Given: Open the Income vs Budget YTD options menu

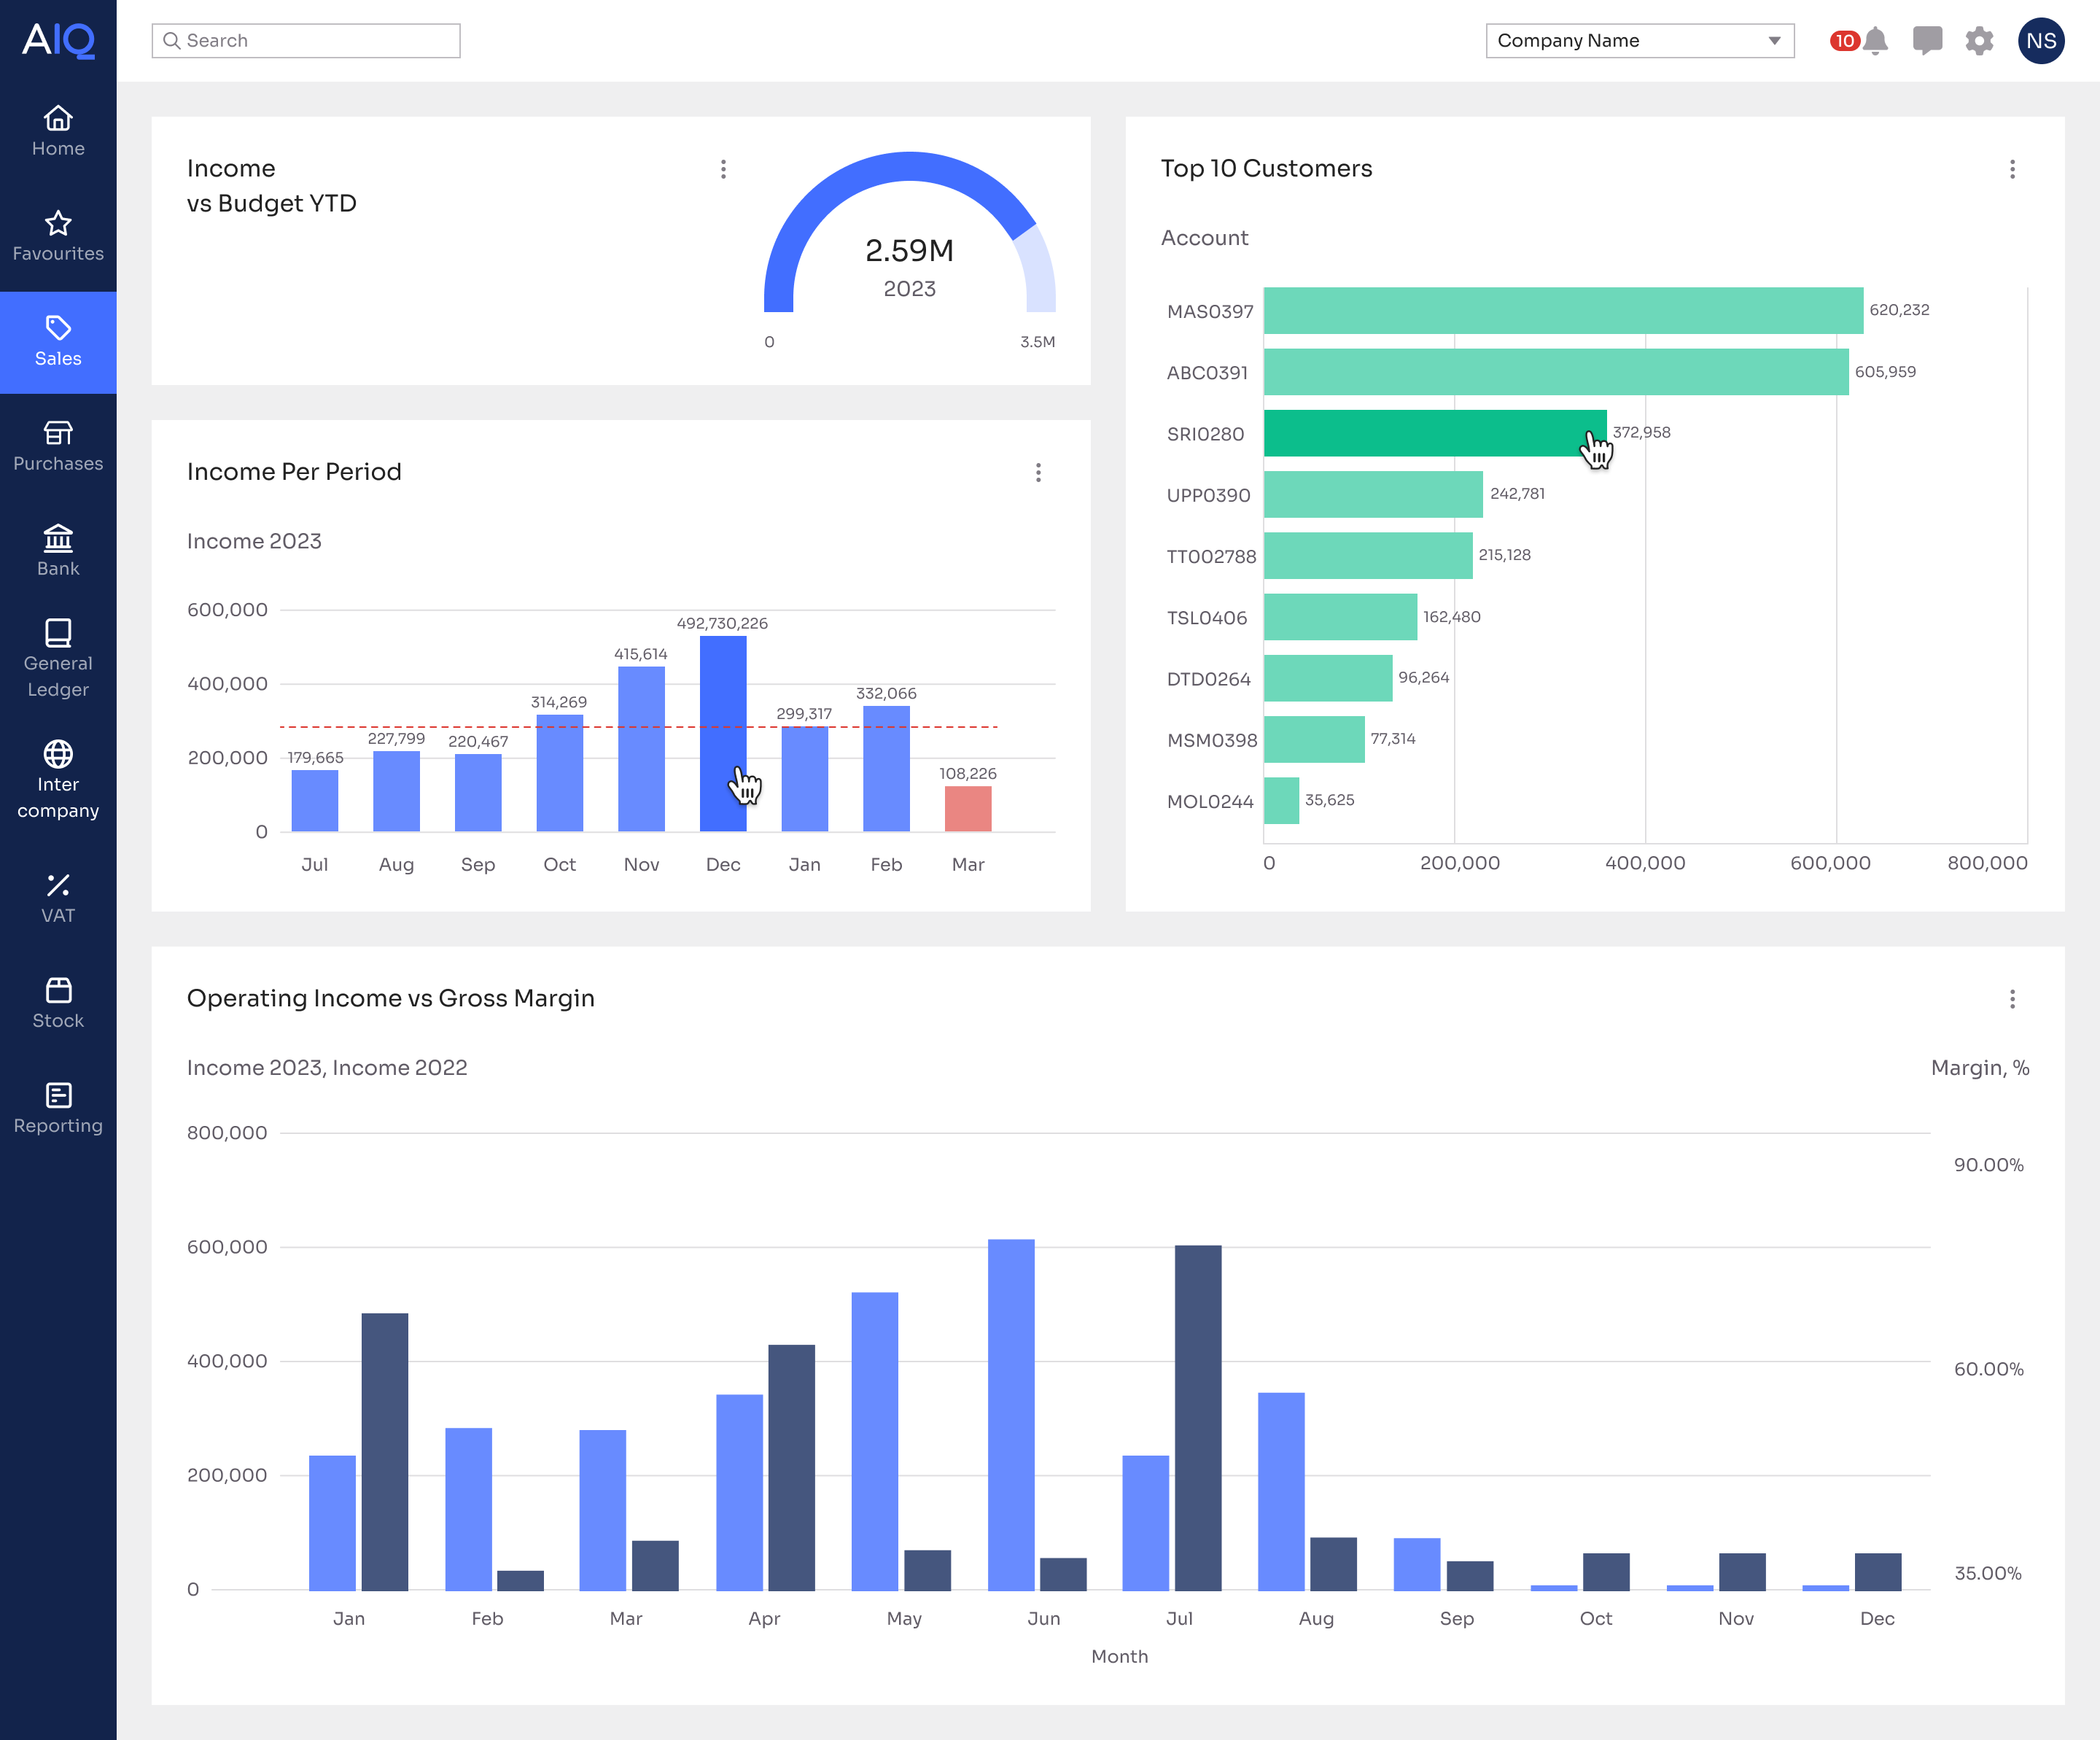Looking at the screenshot, I should pyautogui.click(x=723, y=170).
